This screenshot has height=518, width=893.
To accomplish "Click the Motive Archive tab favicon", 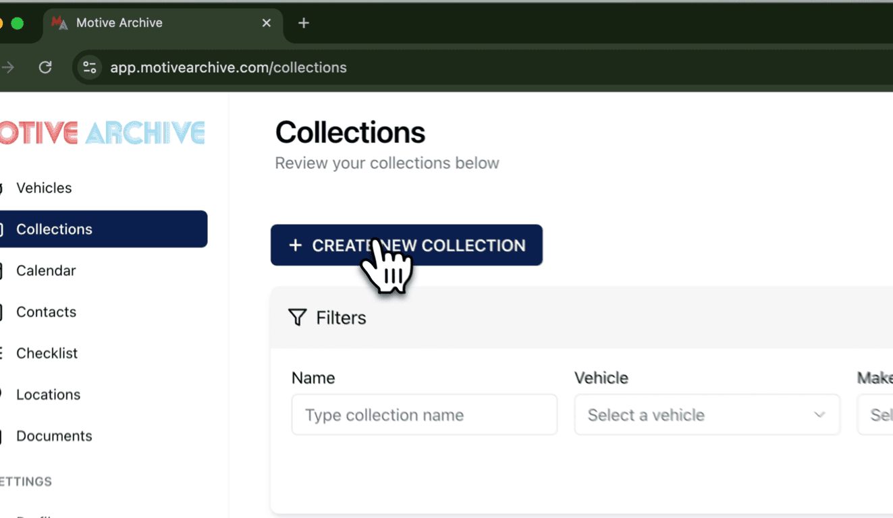I will 60,23.
